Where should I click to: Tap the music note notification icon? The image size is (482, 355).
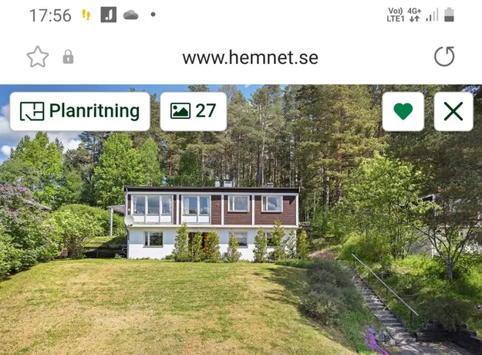[109, 15]
